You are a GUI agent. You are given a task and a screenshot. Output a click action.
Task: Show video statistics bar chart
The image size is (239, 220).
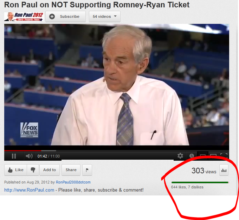click(224, 170)
